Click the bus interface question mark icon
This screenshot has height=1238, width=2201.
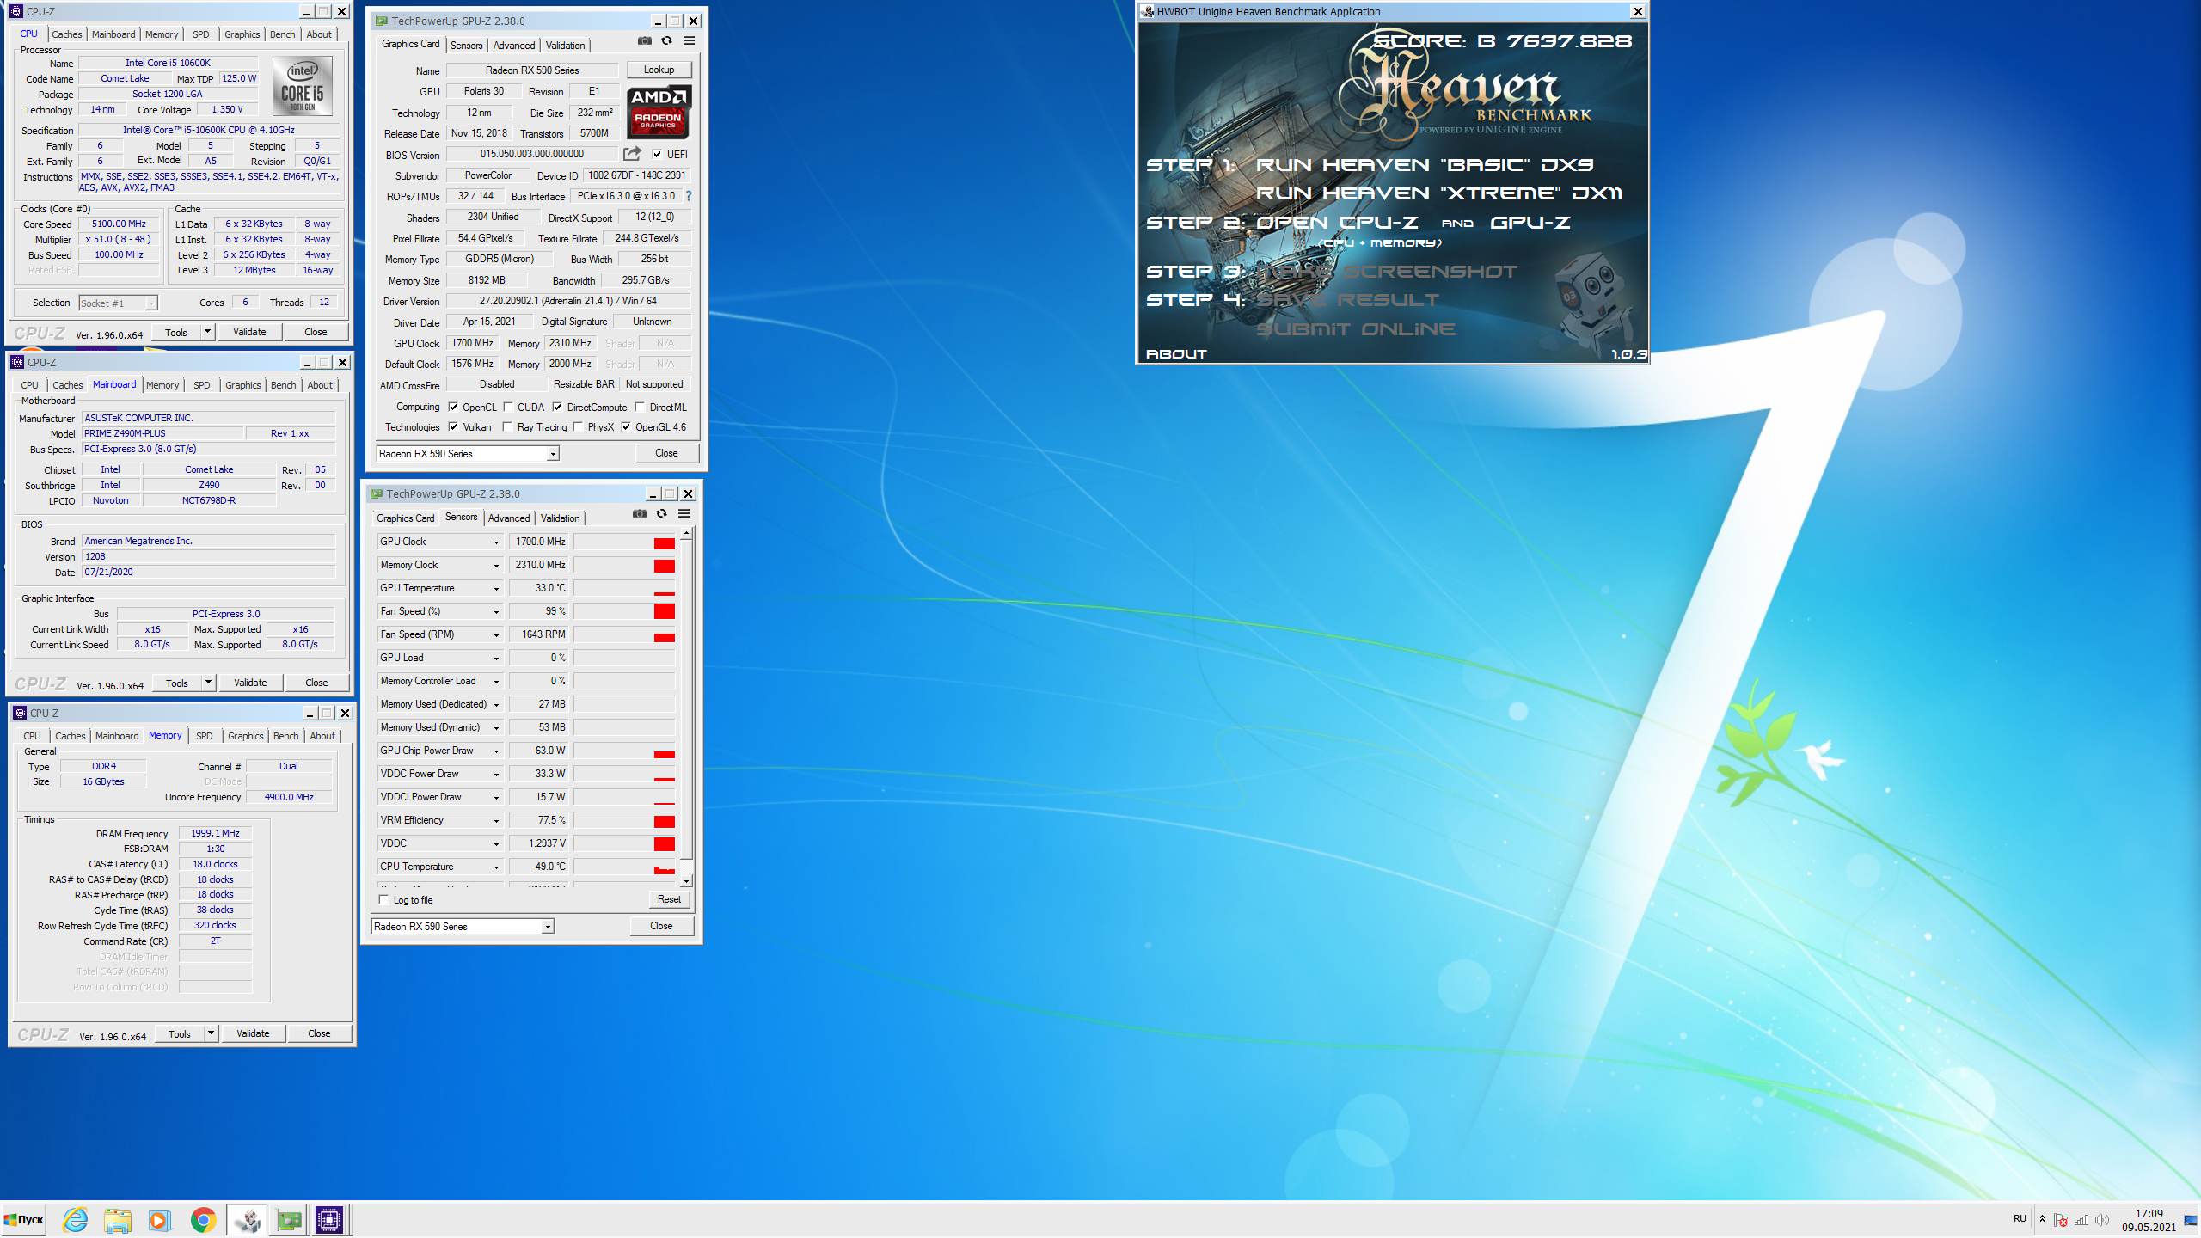pyautogui.click(x=688, y=196)
